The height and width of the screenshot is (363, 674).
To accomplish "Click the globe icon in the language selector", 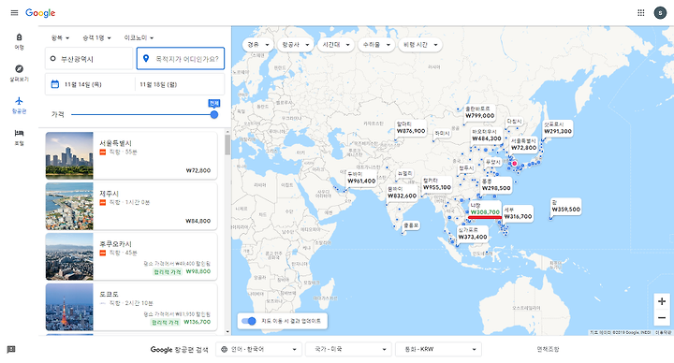I will (224, 349).
